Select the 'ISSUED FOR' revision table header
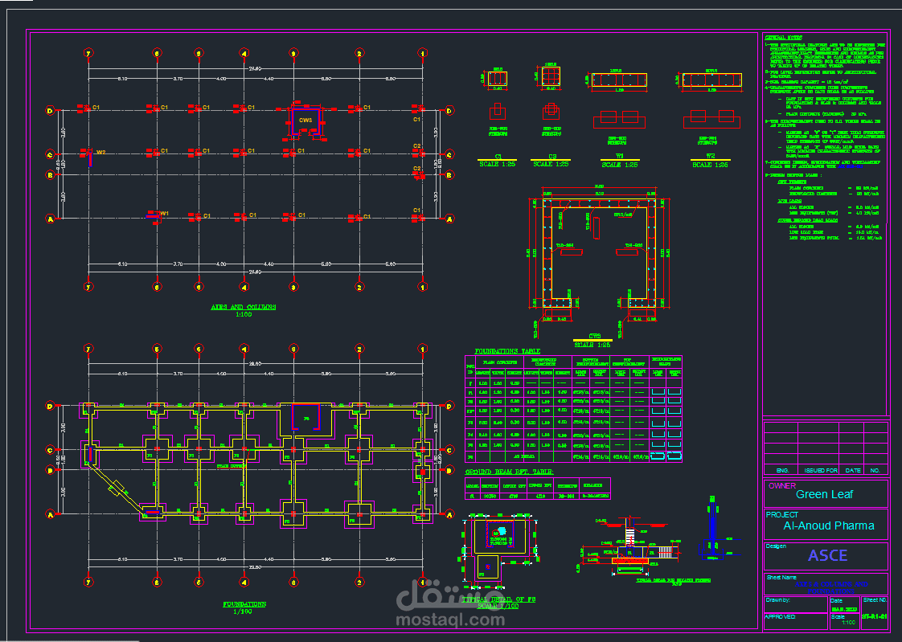Viewport: 902px width, 642px height. pos(821,470)
